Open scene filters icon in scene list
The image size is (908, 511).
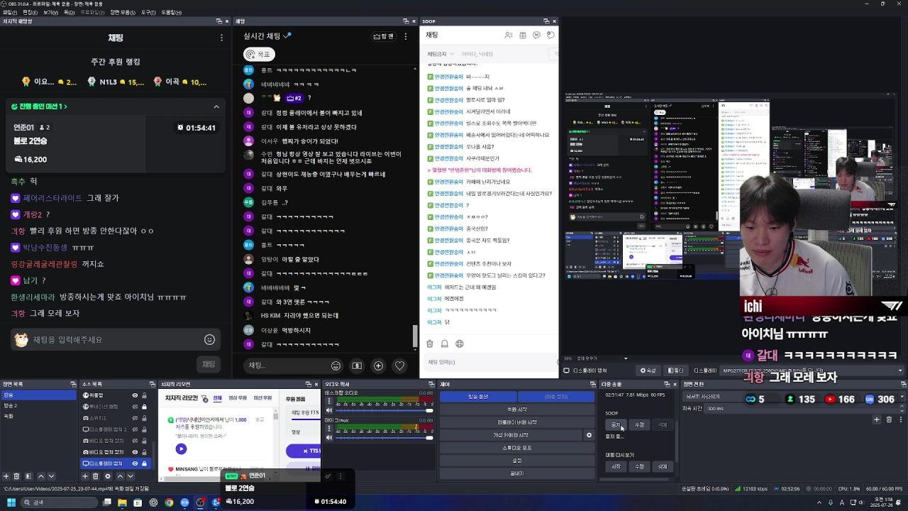[x=28, y=476]
